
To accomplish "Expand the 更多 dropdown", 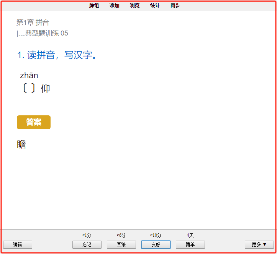I will [259, 244].
